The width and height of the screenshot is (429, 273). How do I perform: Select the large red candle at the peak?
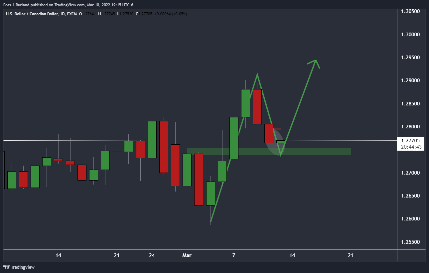point(257,106)
